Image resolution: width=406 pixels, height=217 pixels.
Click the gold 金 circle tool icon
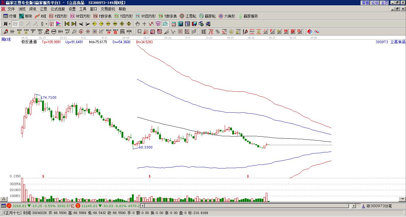(231, 32)
